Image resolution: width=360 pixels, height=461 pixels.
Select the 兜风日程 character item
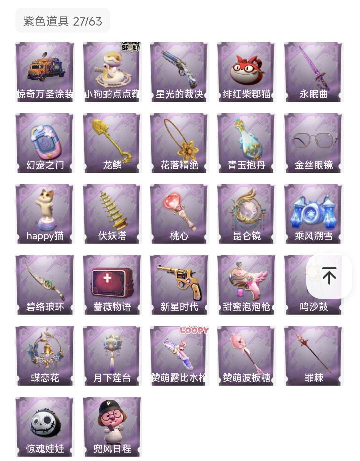(x=112, y=427)
